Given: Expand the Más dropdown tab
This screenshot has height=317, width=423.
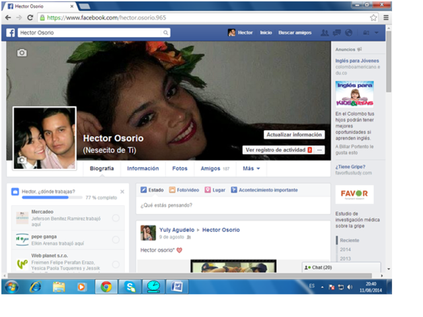Looking at the screenshot, I should click(251, 169).
